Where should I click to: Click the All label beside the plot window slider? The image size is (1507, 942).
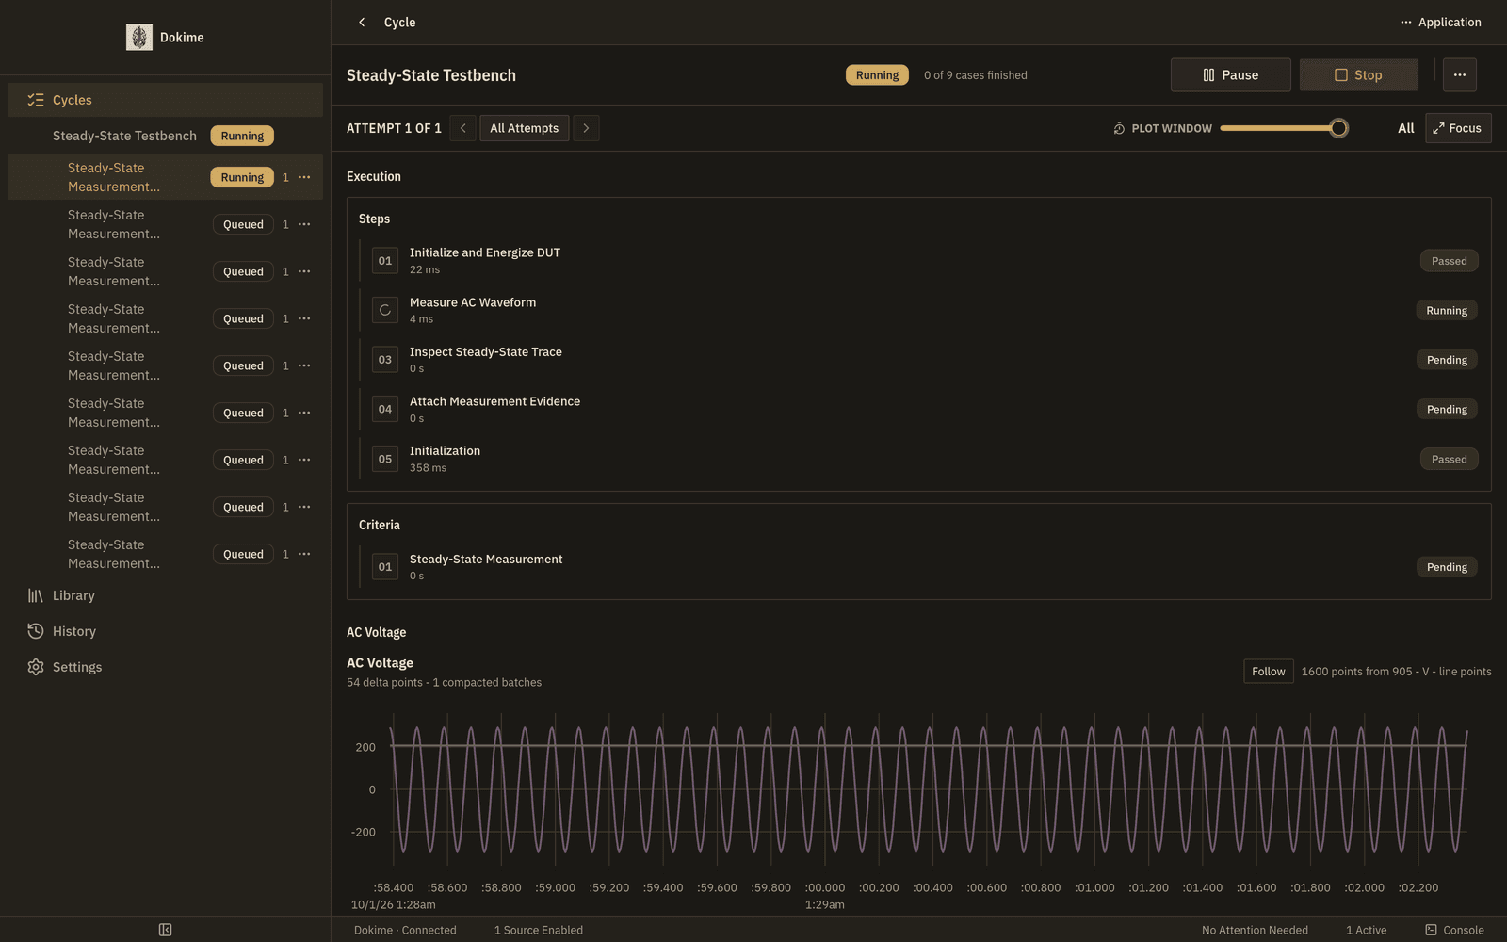[x=1406, y=128]
